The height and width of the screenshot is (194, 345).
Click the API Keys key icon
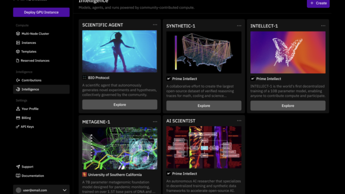click(x=18, y=127)
